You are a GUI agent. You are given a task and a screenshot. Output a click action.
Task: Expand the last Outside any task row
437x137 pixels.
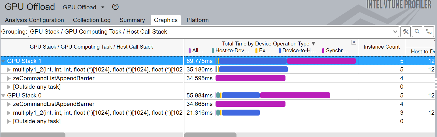click(9, 121)
